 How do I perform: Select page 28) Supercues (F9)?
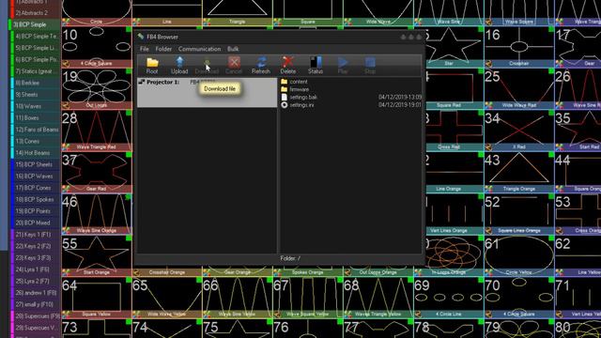(36, 316)
